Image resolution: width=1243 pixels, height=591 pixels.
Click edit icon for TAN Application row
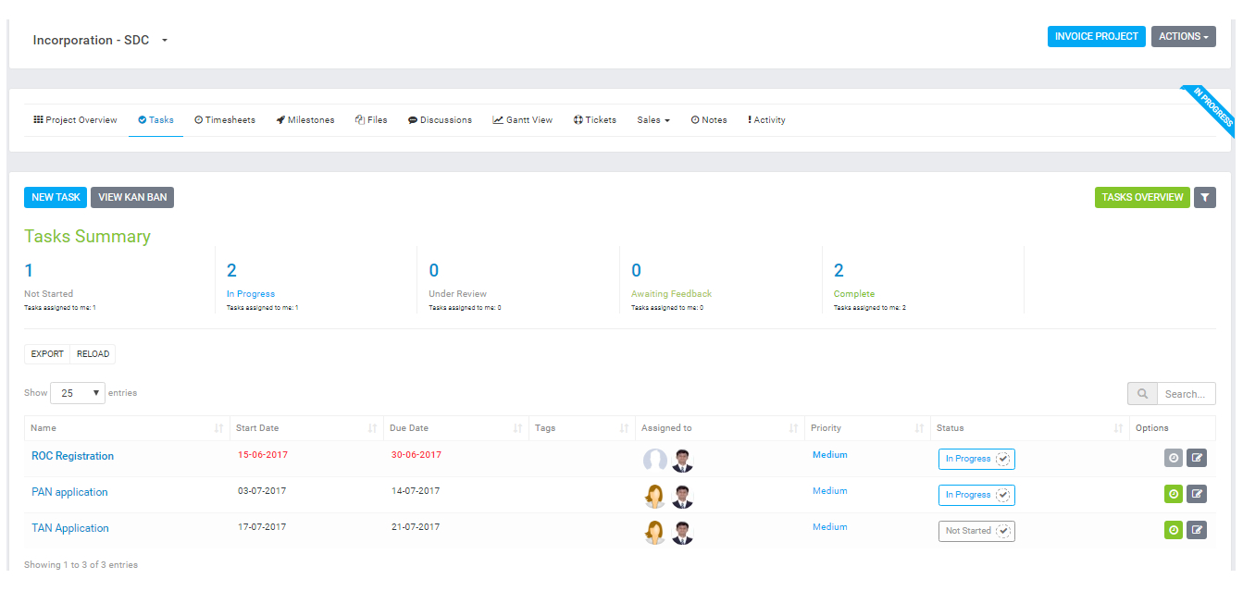(1197, 530)
